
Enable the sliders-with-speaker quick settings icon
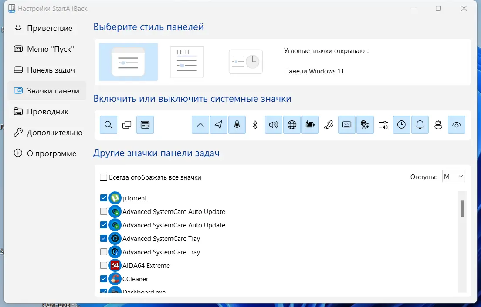383,125
